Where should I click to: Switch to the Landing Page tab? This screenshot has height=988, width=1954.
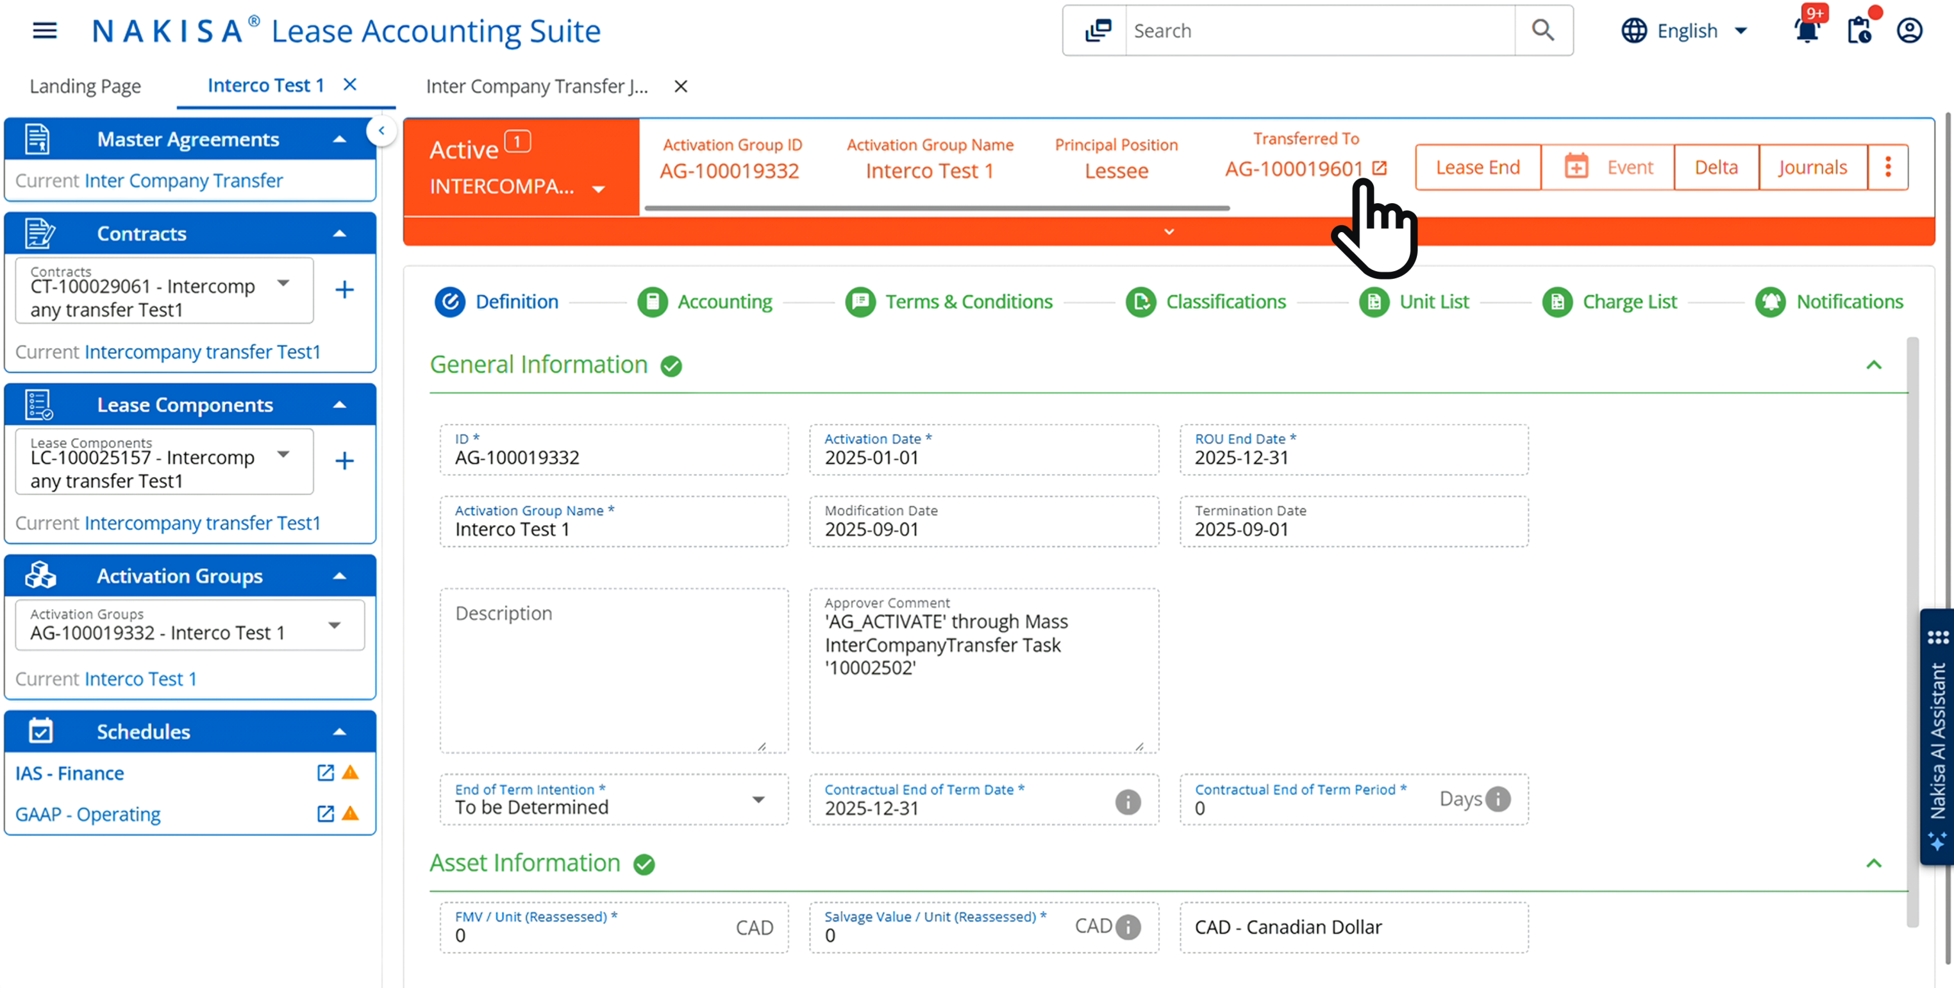(85, 87)
